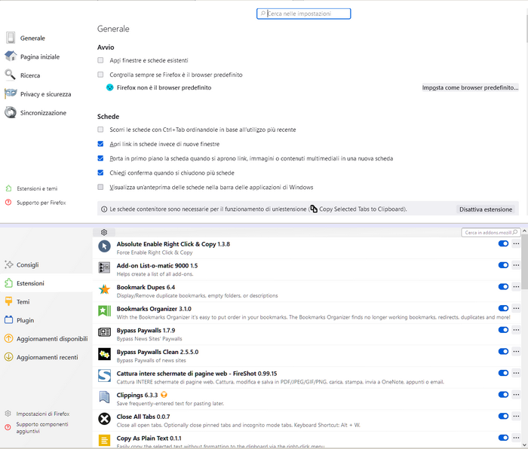Open the Ricerca settings category
Viewport: 528px width, 449px height.
tap(23, 75)
